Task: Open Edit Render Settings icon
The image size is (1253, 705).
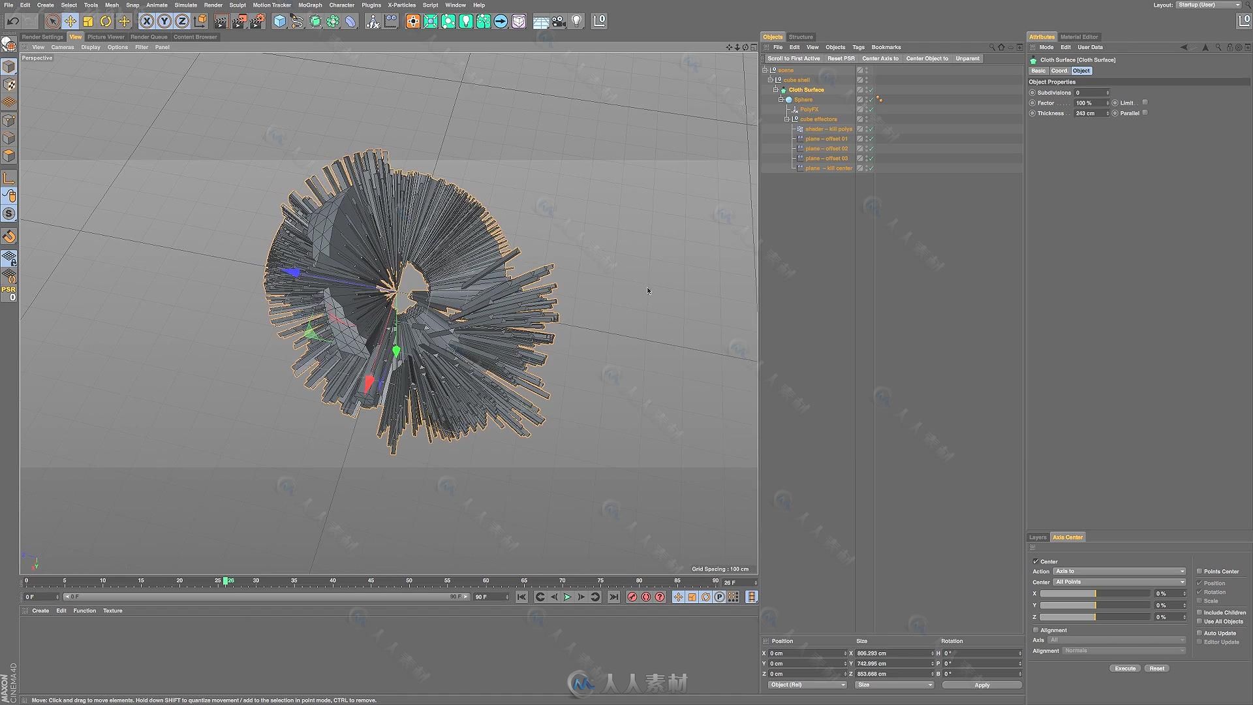Action: click(258, 22)
